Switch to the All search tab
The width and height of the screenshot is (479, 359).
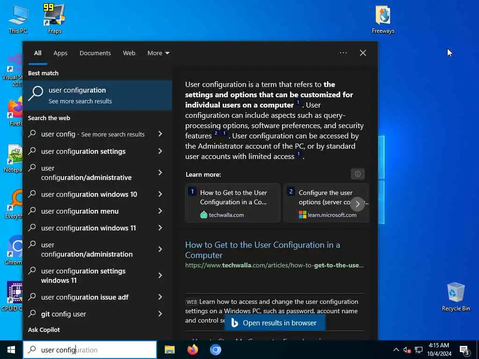(x=37, y=53)
